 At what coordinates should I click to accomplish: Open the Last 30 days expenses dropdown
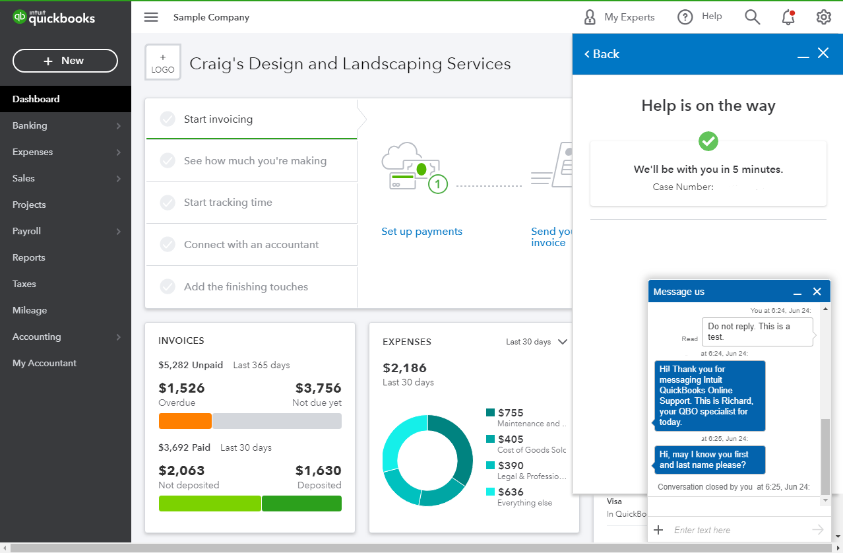click(x=536, y=342)
